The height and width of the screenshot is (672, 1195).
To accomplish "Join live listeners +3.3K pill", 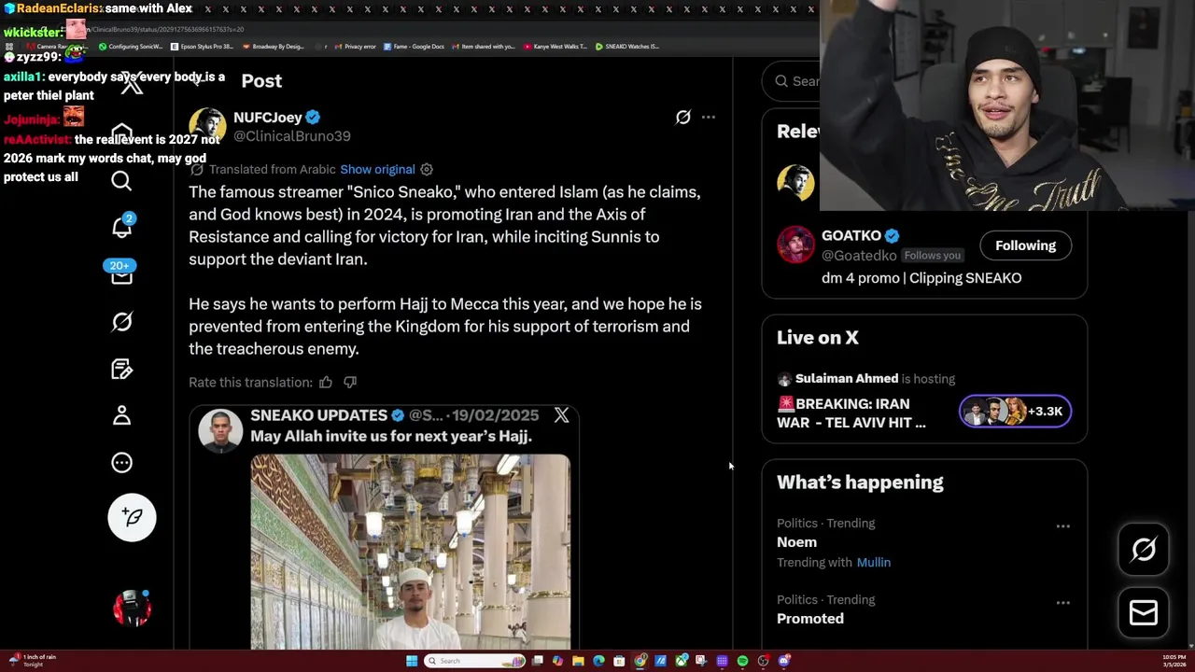I will coord(1016,412).
